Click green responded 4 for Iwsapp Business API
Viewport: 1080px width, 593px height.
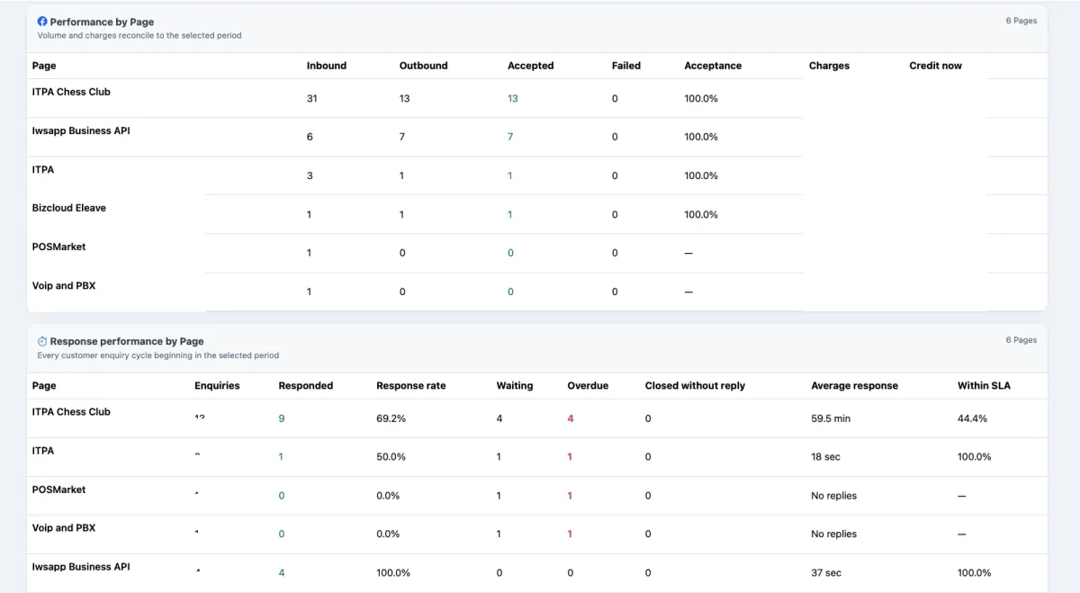pyautogui.click(x=282, y=573)
